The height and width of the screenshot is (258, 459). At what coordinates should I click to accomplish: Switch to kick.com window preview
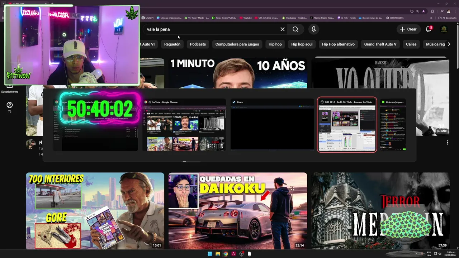click(393, 125)
